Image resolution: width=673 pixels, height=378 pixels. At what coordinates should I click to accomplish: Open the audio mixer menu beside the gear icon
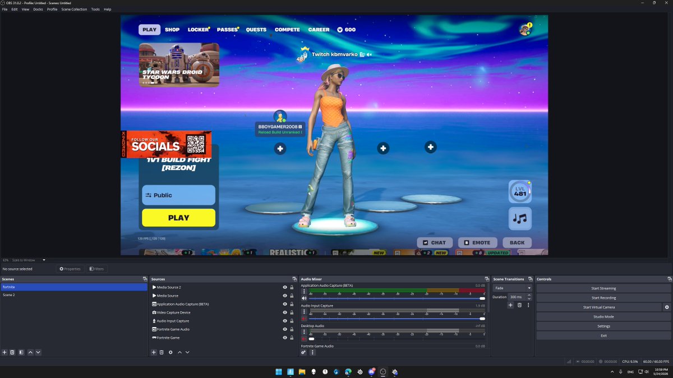311,352
